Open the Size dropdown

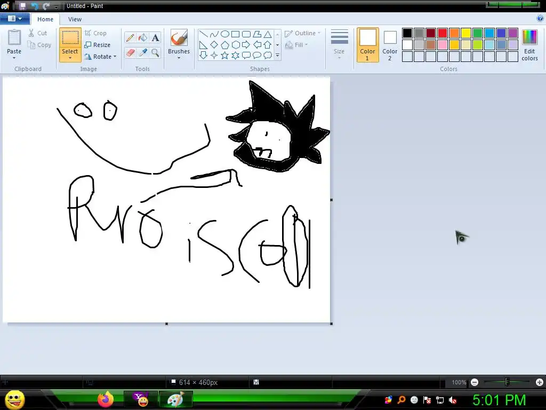pyautogui.click(x=339, y=45)
